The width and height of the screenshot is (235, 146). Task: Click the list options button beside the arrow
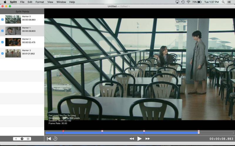coord(28,139)
